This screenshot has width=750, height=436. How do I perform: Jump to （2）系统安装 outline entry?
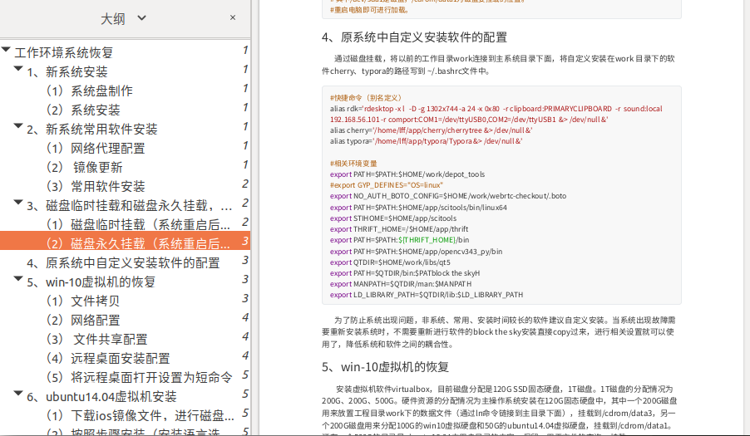click(83, 110)
